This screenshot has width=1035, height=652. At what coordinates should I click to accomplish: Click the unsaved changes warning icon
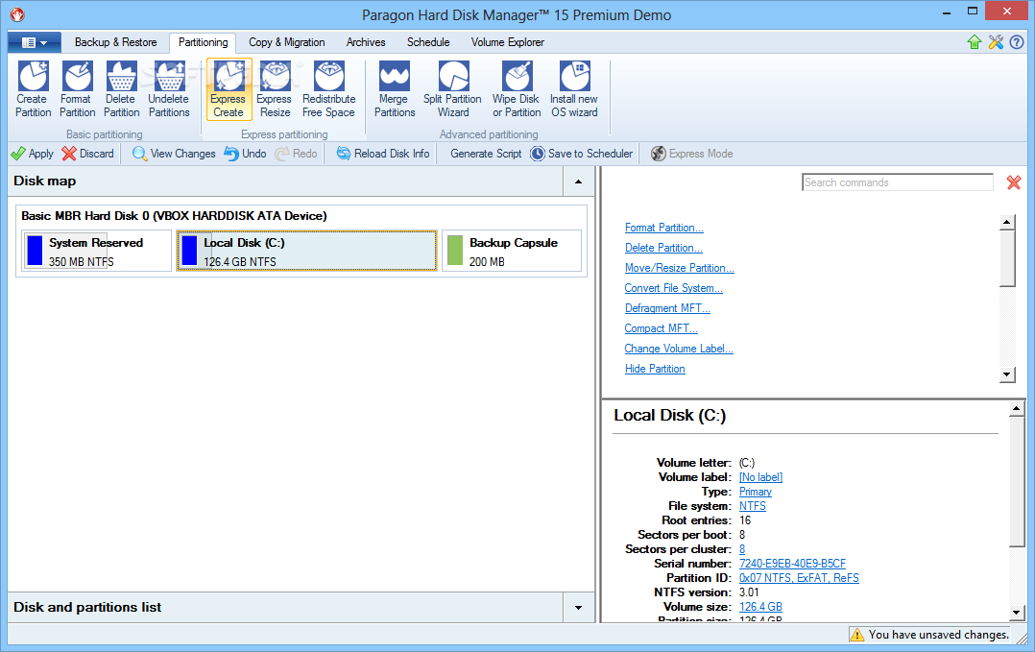pos(856,635)
